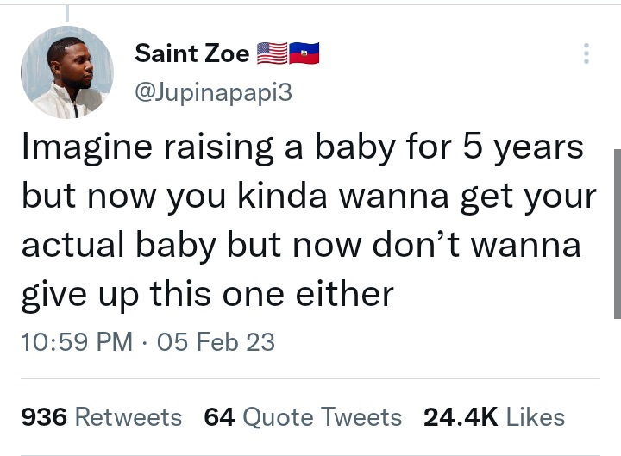Click the 936 retweet count number
This screenshot has width=621, height=456.
pos(43,417)
